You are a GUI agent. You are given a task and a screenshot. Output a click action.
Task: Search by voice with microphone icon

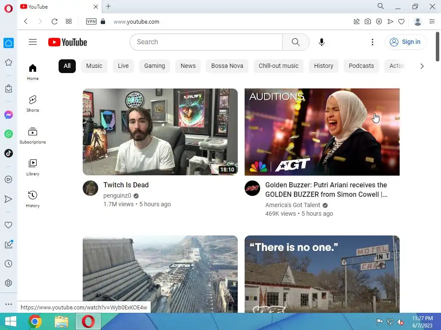point(322,42)
